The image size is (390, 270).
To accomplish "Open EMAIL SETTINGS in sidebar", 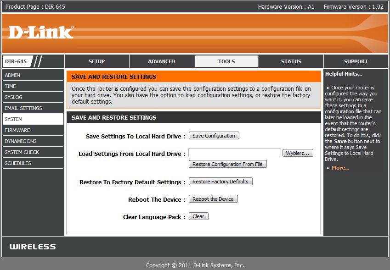I will [x=33, y=108].
